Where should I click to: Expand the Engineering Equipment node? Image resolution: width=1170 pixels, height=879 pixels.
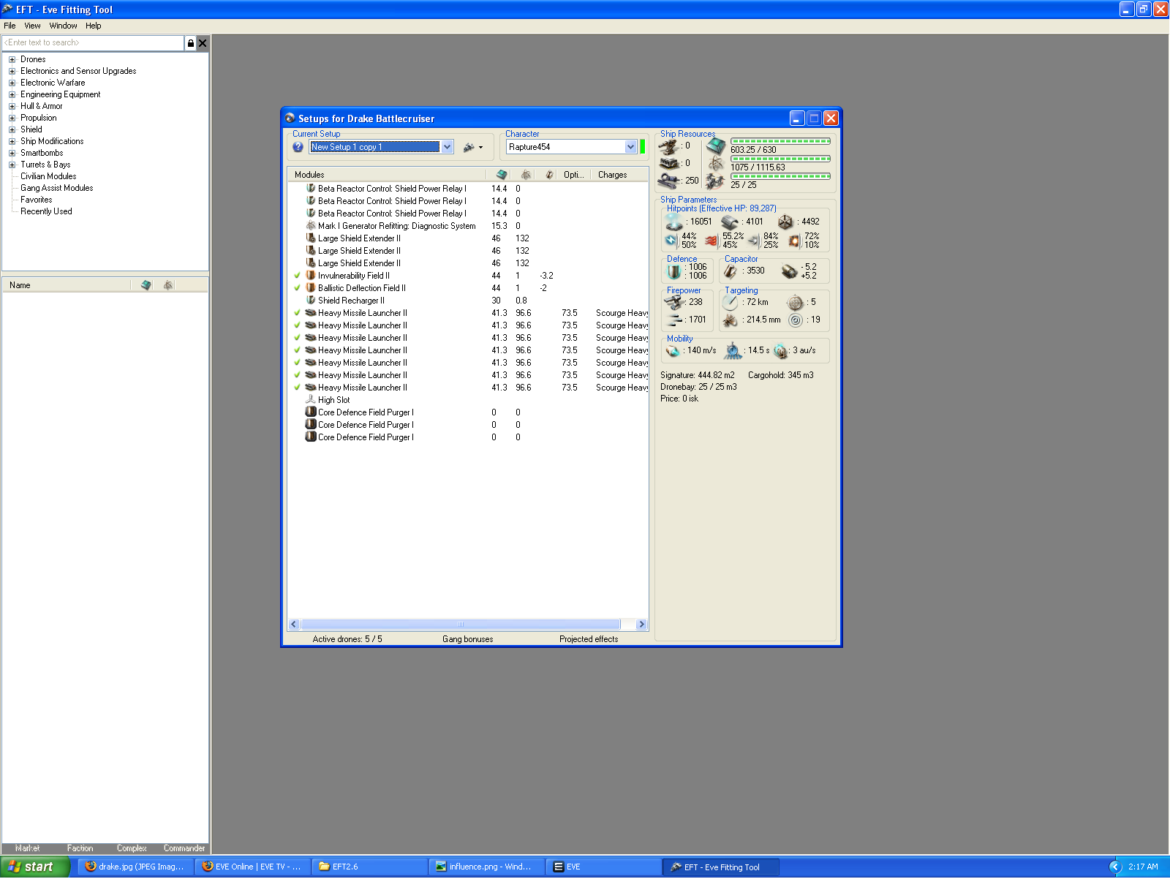click(12, 95)
